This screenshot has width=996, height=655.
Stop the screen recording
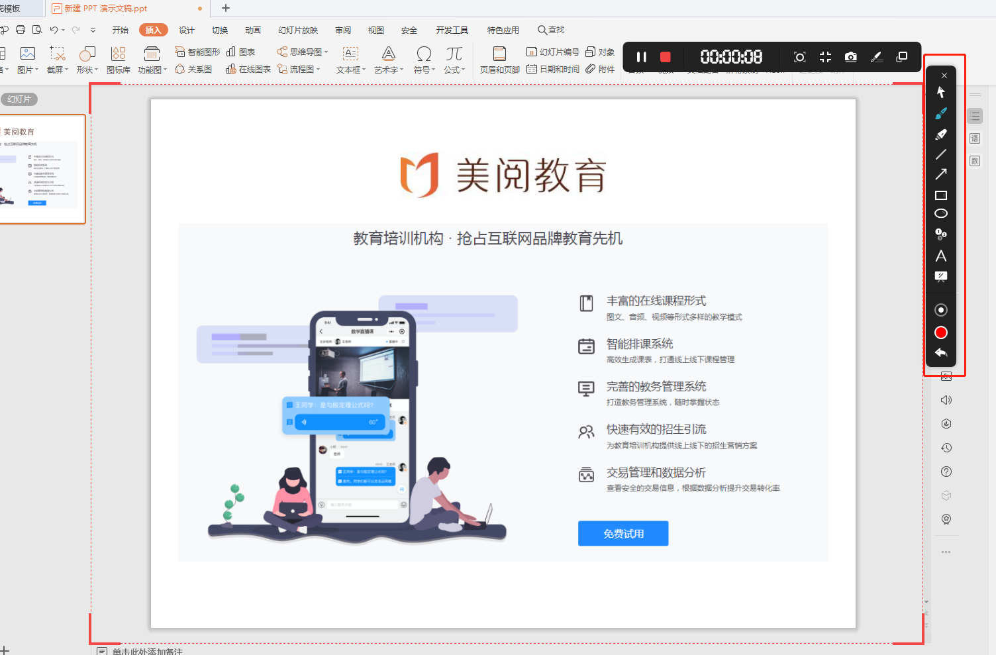[x=666, y=57]
